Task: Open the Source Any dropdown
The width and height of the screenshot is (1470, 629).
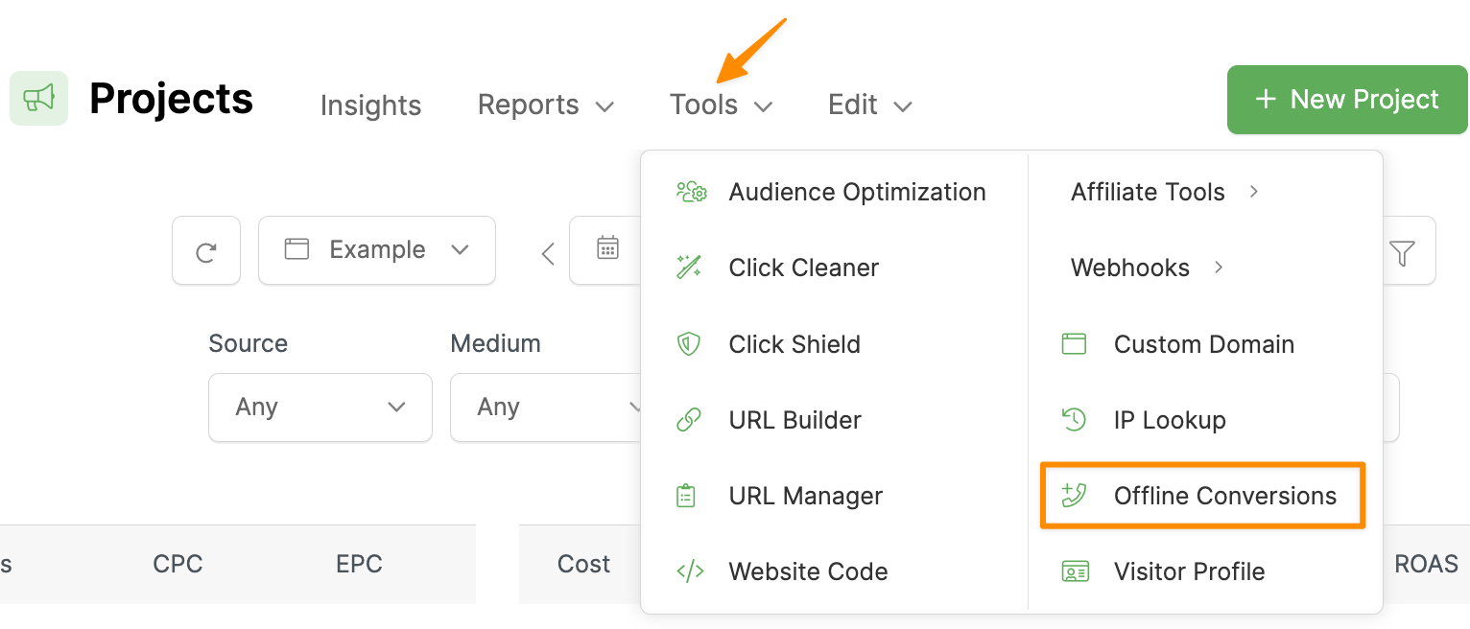Action: click(x=320, y=408)
